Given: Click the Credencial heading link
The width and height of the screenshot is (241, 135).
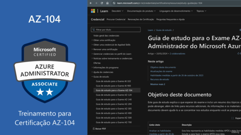Looking at the screenshot, I should [98, 19].
